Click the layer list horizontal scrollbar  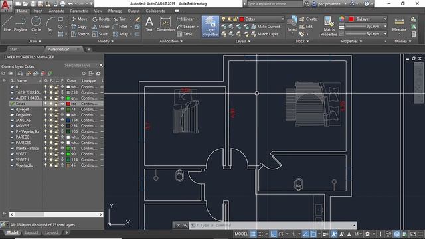click(x=56, y=214)
